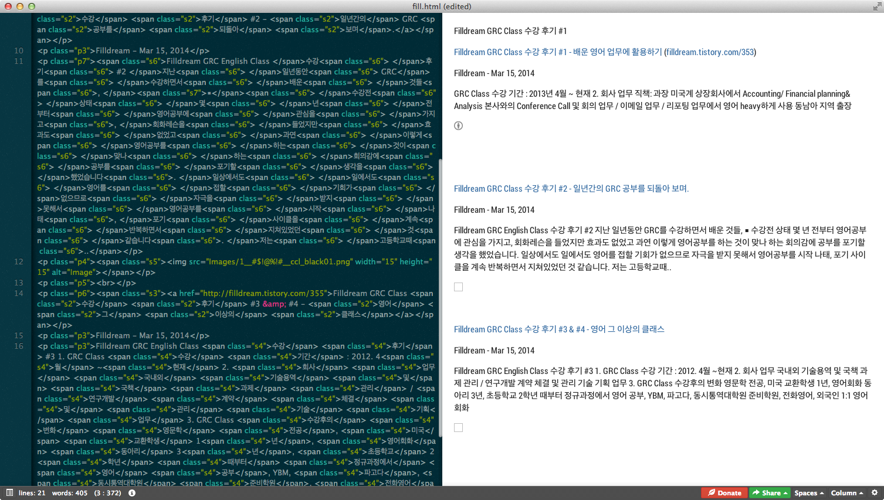Click the broken image placeholder under post #3

coord(459,427)
